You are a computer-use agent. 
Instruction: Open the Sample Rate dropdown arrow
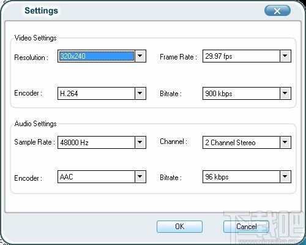point(140,142)
